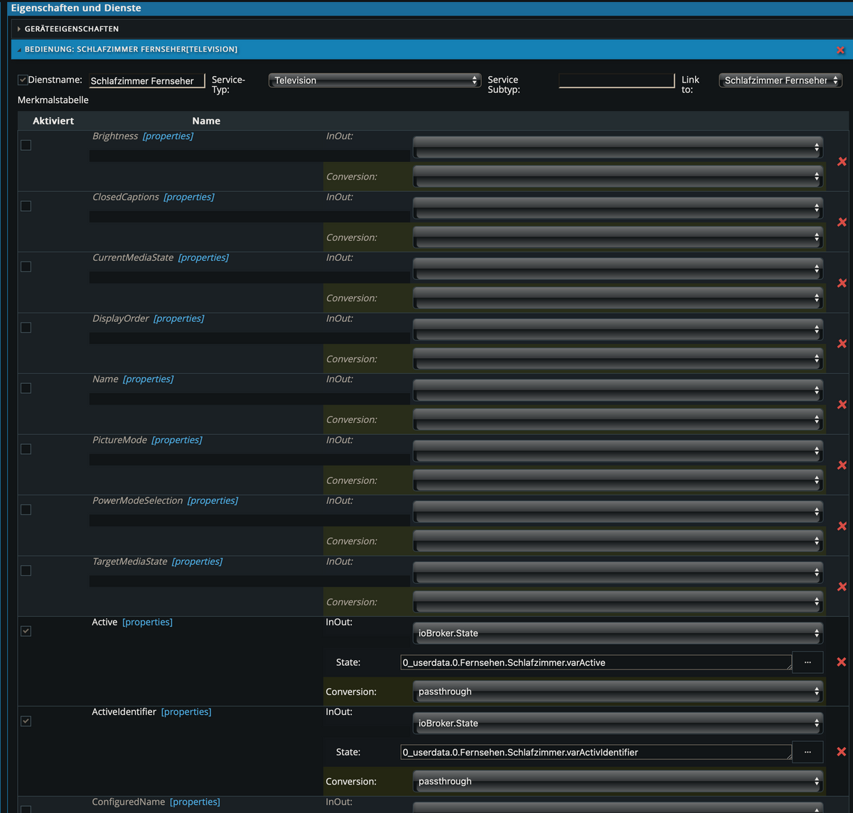Open the PowerModeSelection properties link
Screen dimensions: 853x813
coord(213,500)
